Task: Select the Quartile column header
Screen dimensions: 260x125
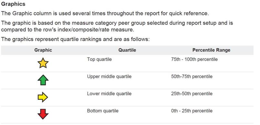Action: (127, 50)
